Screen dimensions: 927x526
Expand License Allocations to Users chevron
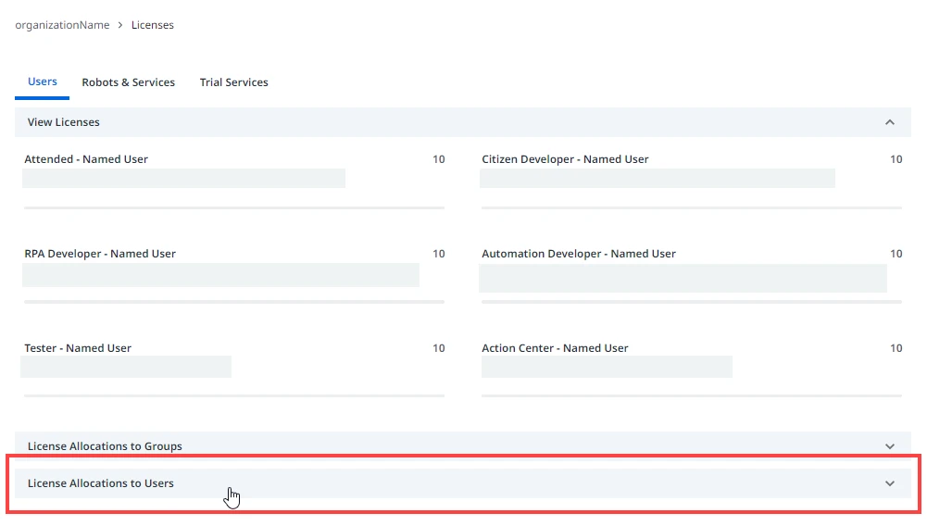click(x=890, y=483)
